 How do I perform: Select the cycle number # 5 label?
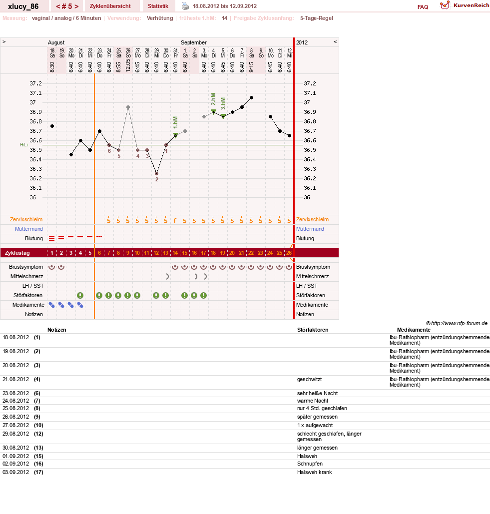(67, 6)
